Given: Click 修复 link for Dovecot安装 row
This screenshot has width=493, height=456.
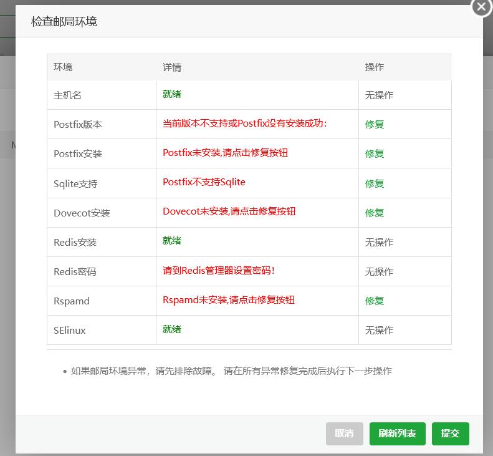Looking at the screenshot, I should pos(374,213).
